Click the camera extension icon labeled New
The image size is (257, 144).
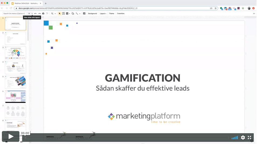click(230, 8)
